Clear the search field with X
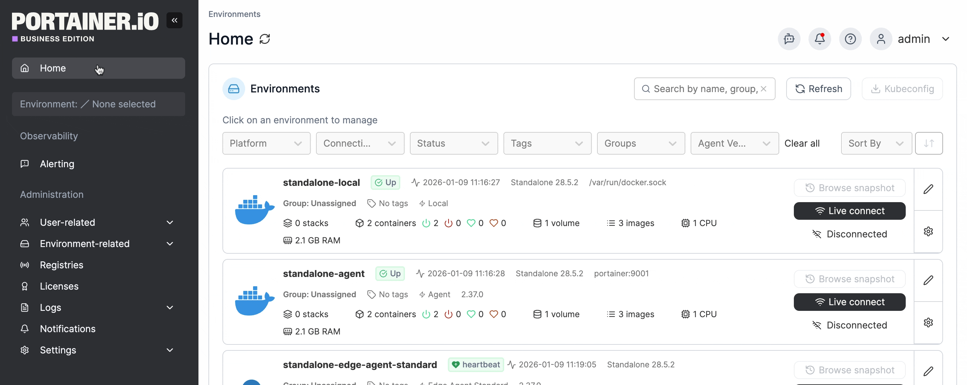967x385 pixels. point(764,89)
